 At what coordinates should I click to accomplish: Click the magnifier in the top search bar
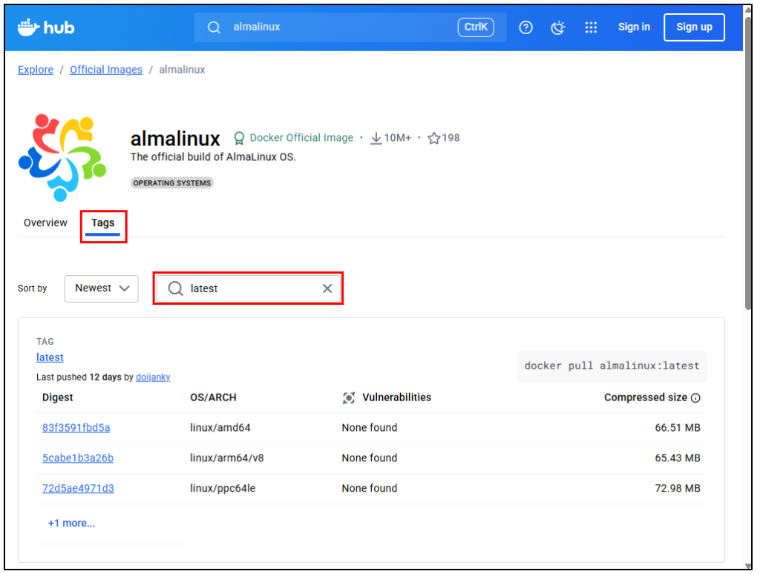[x=214, y=27]
